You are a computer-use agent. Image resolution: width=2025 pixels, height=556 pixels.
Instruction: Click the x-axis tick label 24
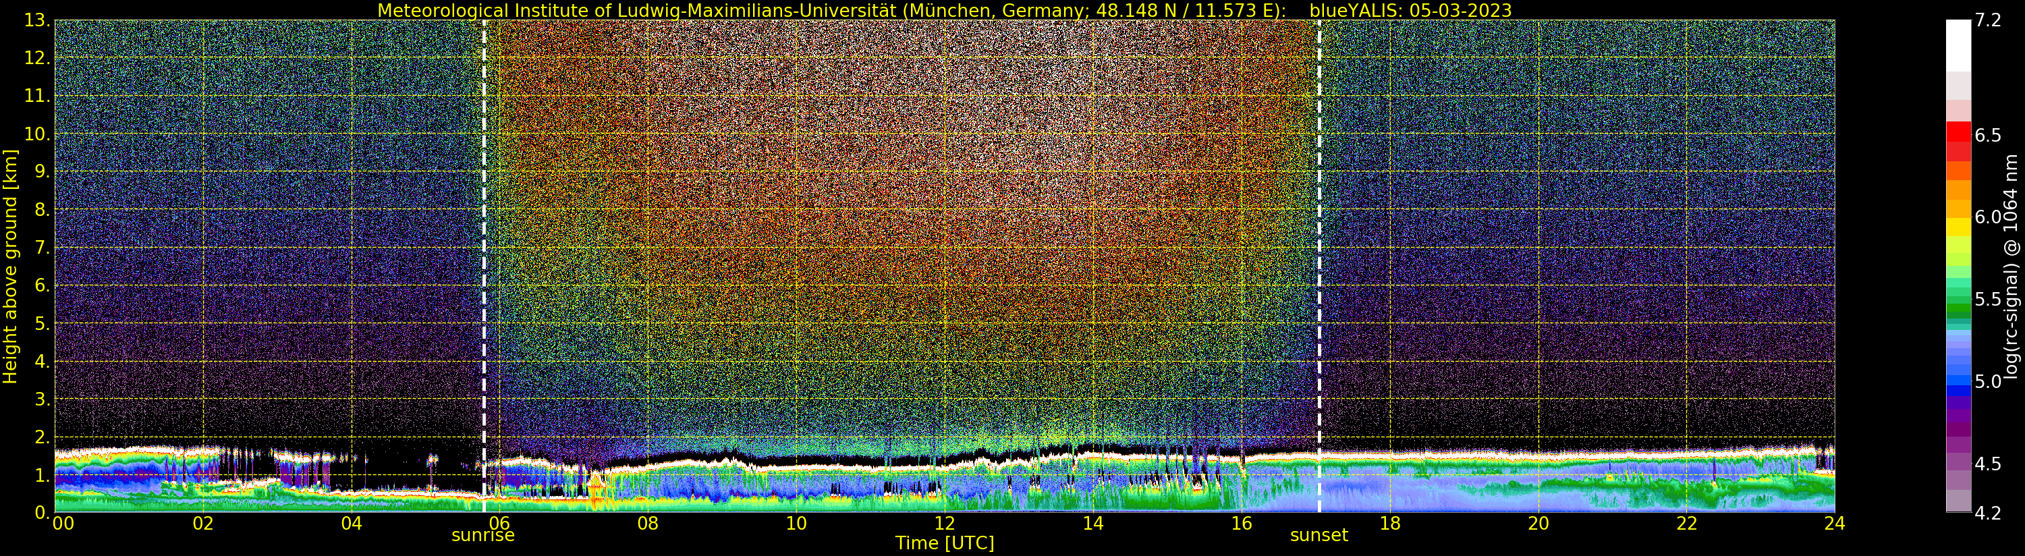click(1835, 524)
